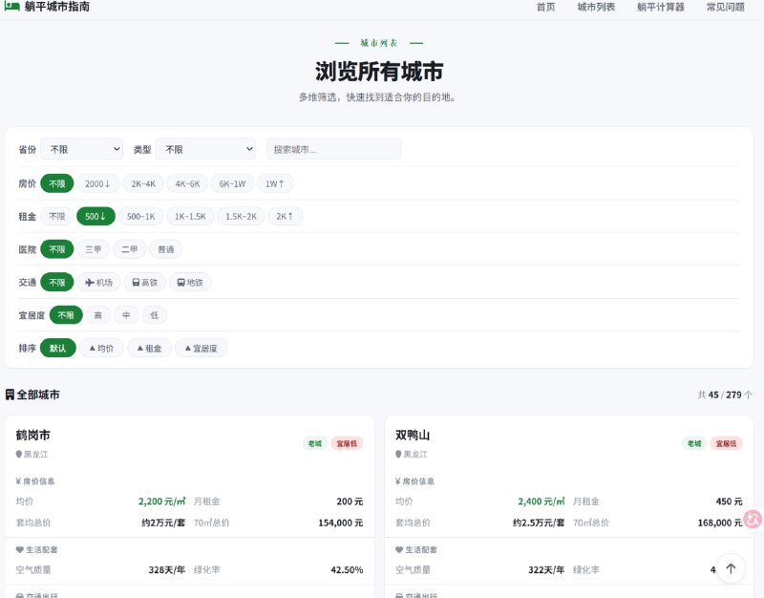The image size is (764, 598).
Task: Click 鹤岗市 price 2,200 元/㎡
Action: click(161, 501)
